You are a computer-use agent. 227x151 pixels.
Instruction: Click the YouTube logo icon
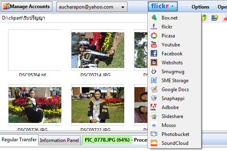[154, 44]
